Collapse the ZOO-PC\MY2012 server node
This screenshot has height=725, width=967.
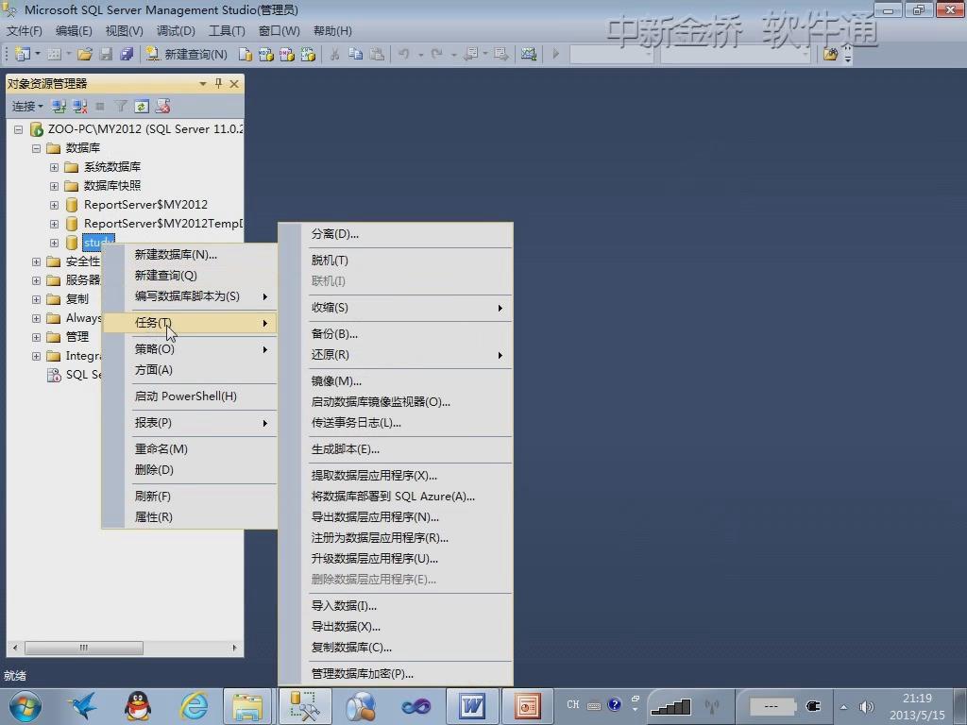coord(19,129)
